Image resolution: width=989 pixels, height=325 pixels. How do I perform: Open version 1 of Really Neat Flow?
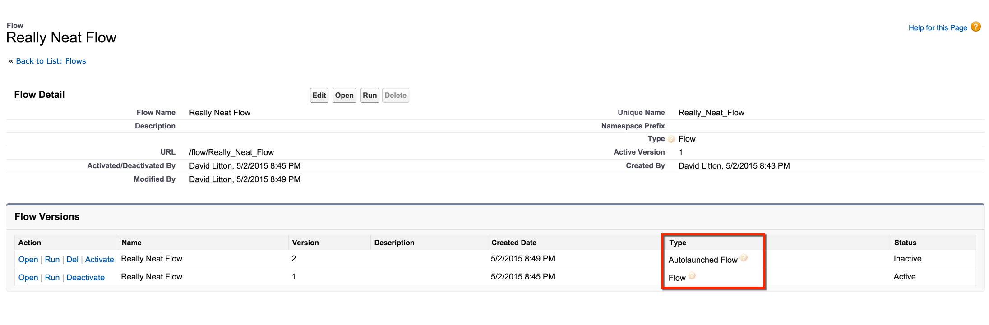point(28,278)
